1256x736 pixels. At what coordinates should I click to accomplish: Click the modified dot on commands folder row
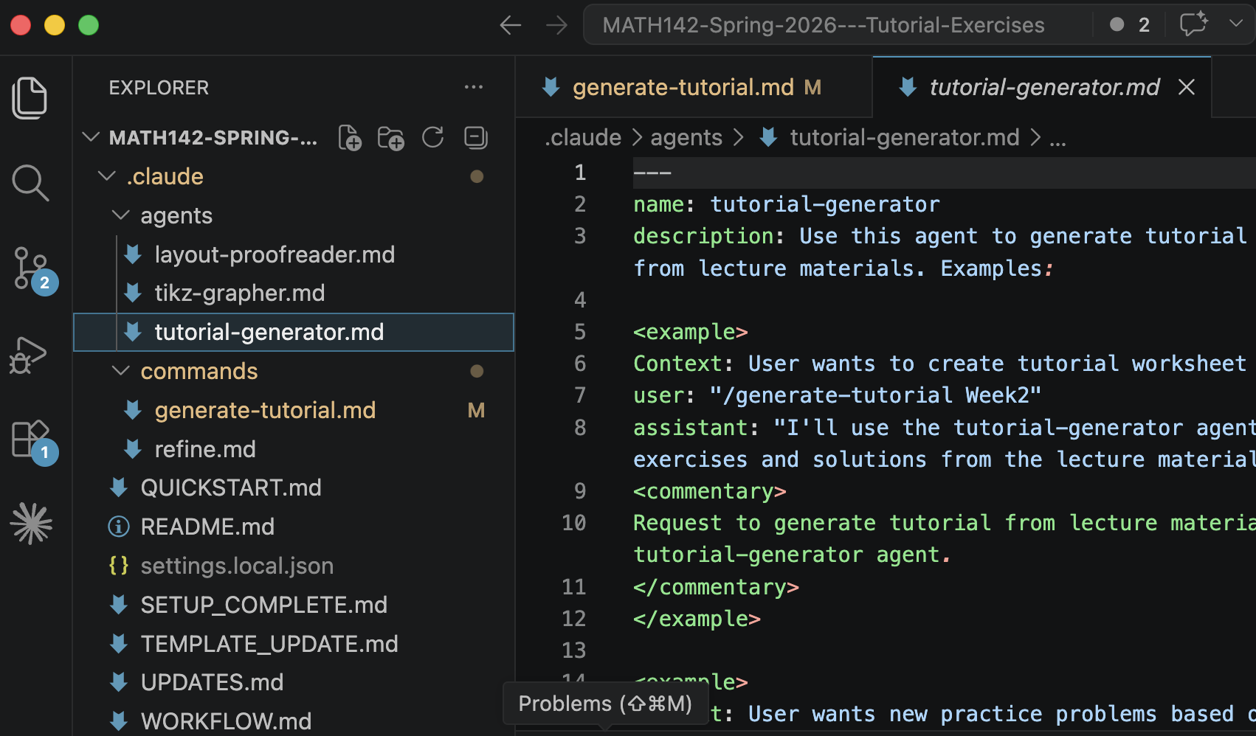tap(477, 371)
